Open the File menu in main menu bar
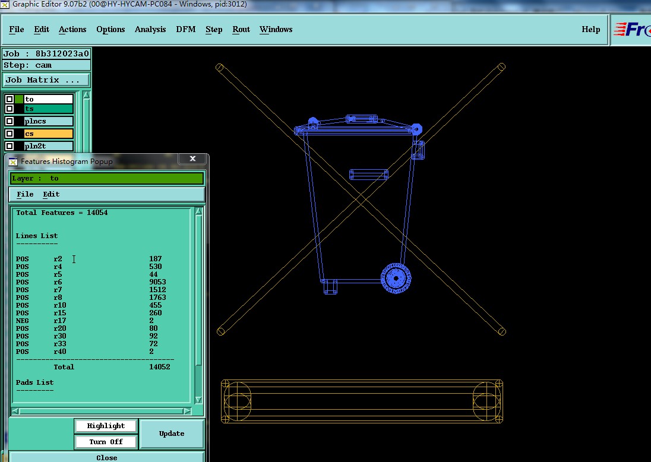This screenshot has height=462, width=651. pyautogui.click(x=17, y=30)
